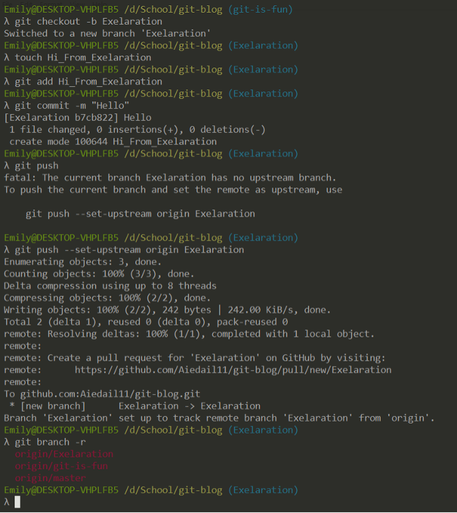Screen dimensions: 457x513
Task: Click the git commit -m "Hello" command
Action: [x=72, y=105]
